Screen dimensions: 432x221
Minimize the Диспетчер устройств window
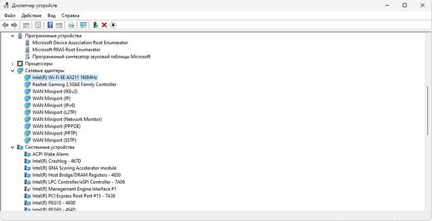tap(387, 5)
